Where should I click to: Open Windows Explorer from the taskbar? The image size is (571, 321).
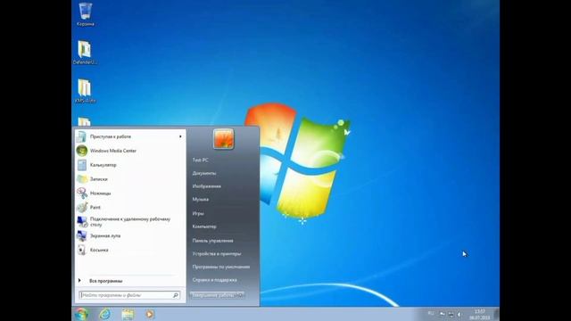(x=128, y=314)
